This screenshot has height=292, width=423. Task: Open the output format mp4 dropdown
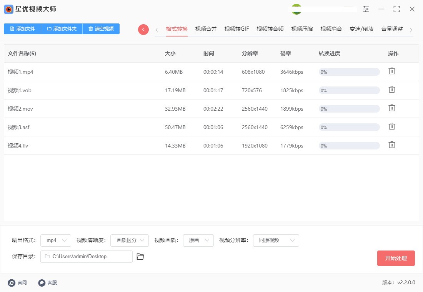[x=55, y=240]
